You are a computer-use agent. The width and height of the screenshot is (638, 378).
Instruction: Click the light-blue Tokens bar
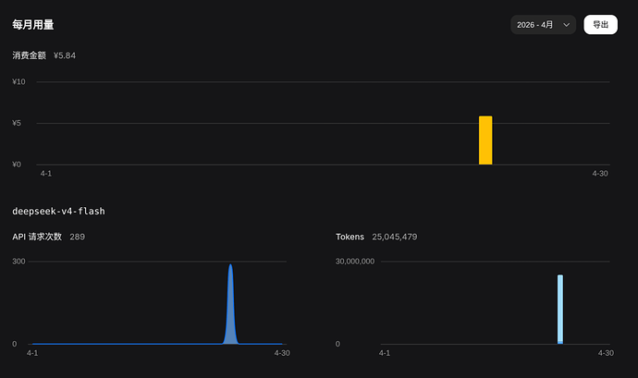(x=560, y=310)
